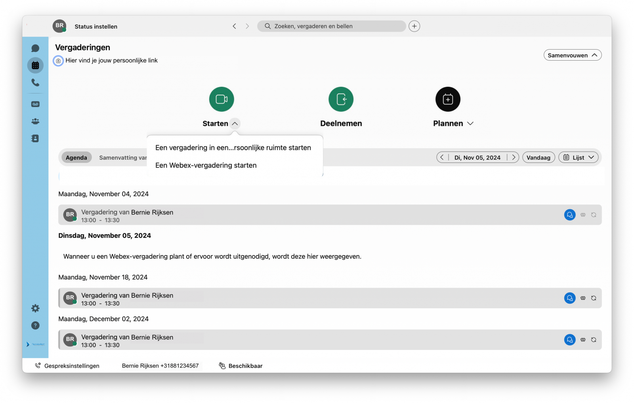Switch to the Agenda tab
634x403 pixels.
[76, 157]
